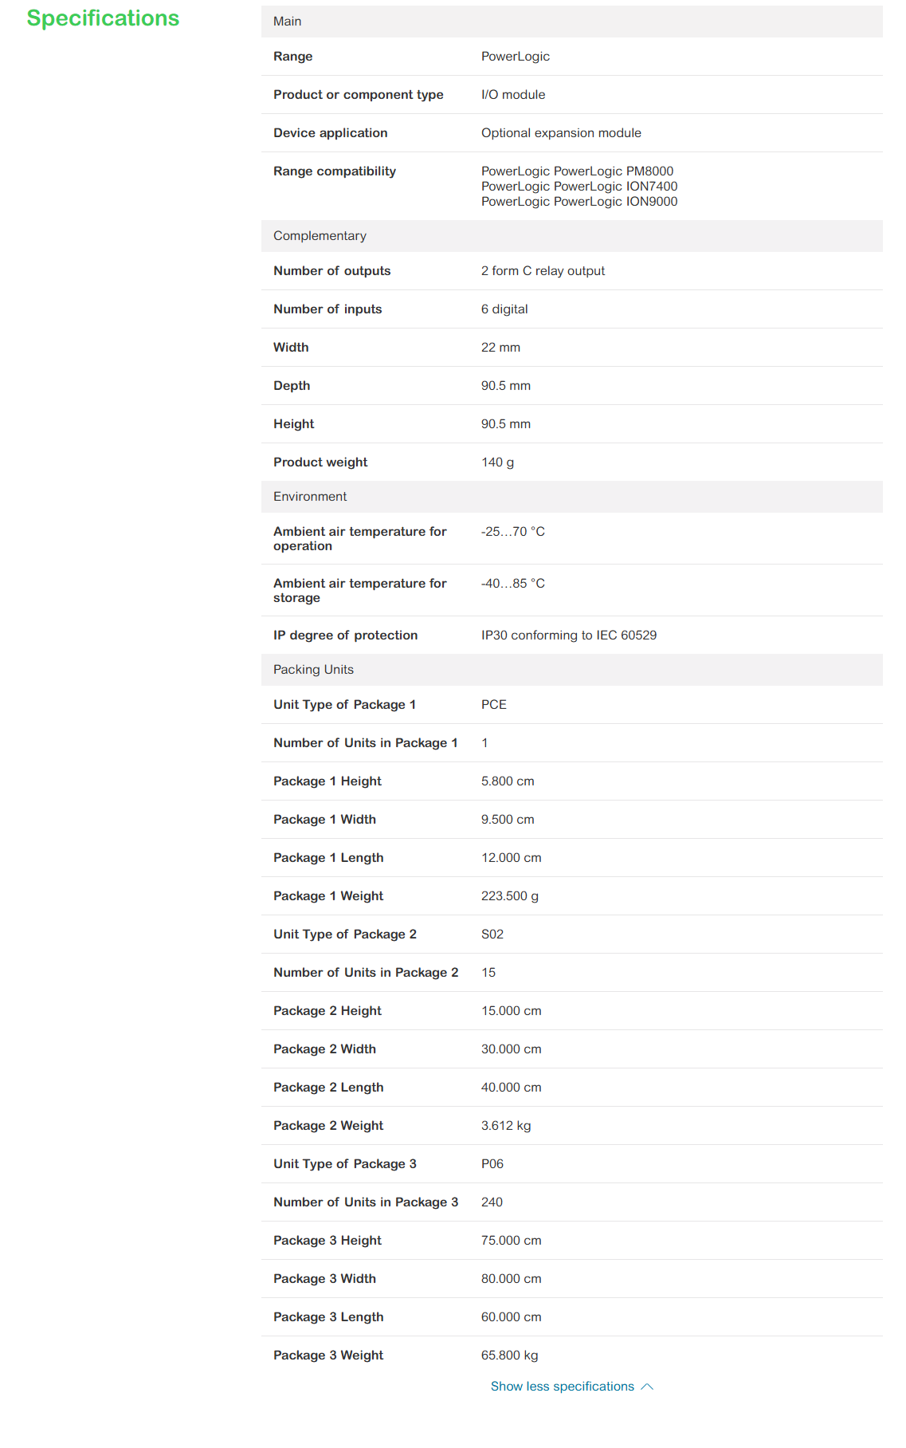
Task: Click the 2 form C relay output value
Action: (x=543, y=271)
